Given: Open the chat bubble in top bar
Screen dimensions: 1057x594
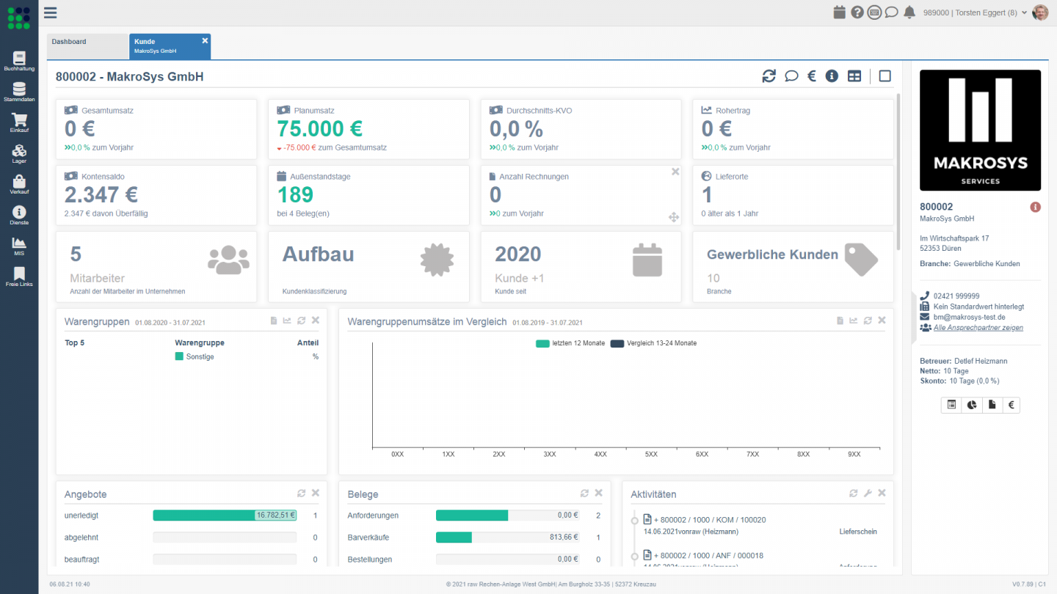Looking at the screenshot, I should coord(891,12).
